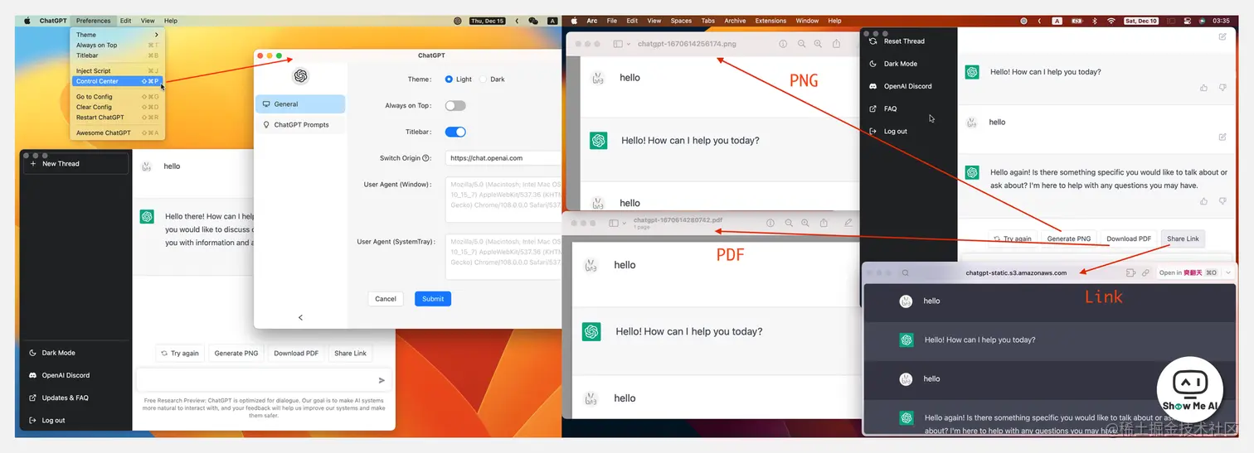
Task: Click the Cancel button
Action: tap(386, 299)
